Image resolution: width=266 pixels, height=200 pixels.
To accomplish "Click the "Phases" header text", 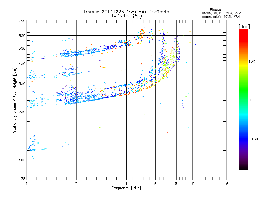I will pos(215,10).
